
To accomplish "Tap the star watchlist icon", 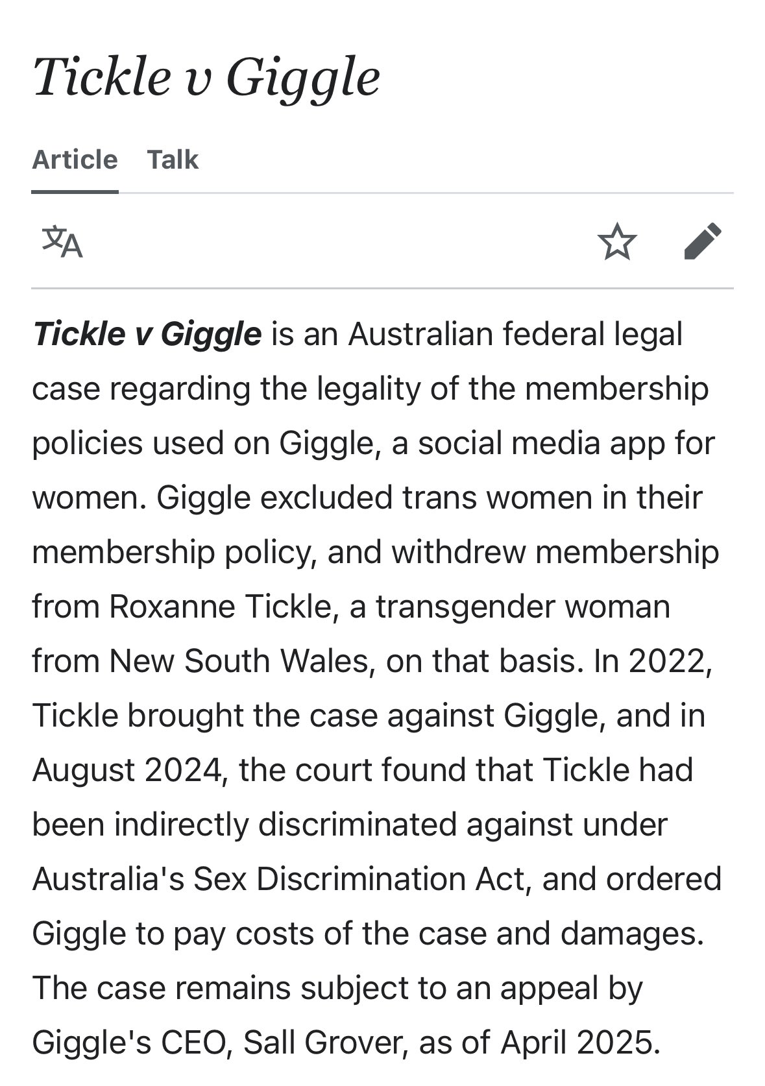I will (x=617, y=241).
